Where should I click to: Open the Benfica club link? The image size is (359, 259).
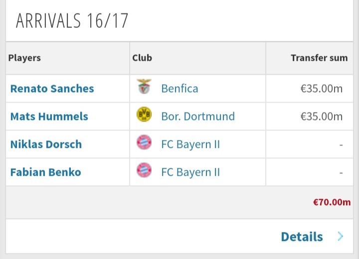[x=179, y=89]
